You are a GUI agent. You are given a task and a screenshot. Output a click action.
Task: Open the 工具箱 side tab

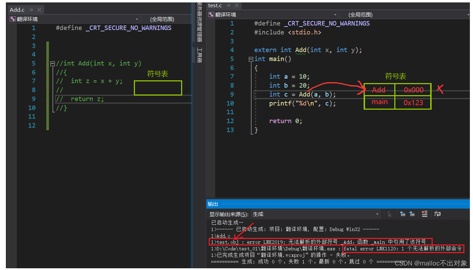pos(199,55)
